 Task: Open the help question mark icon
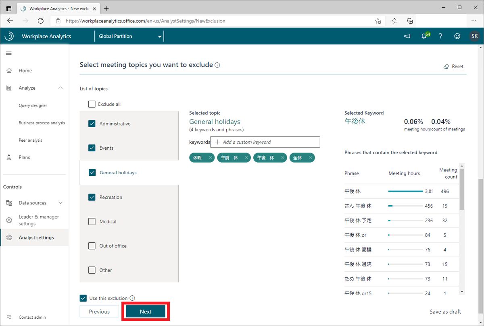440,36
